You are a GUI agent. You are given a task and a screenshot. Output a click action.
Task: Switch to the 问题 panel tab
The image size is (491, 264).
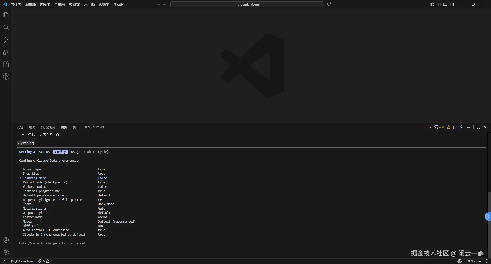tap(20, 127)
